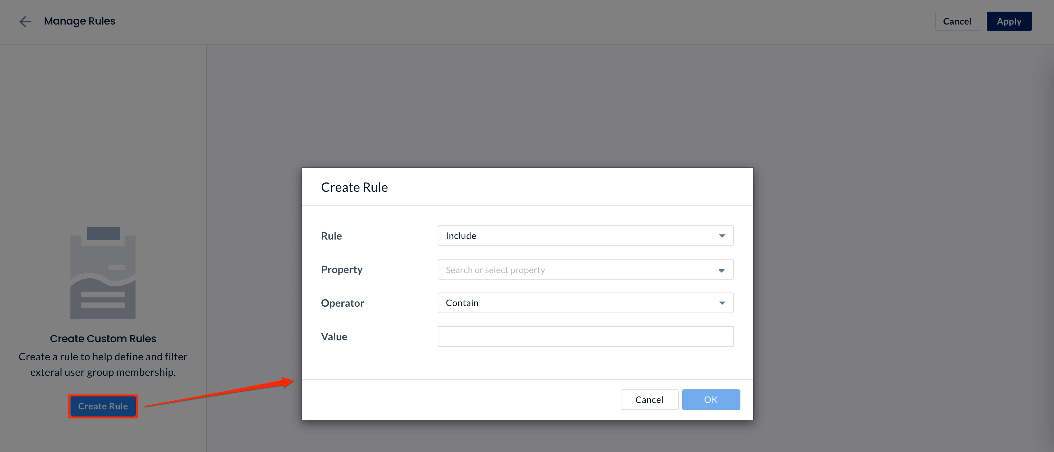The height and width of the screenshot is (452, 1054).
Task: Click the caret arrow of the Operator dropdown
Action: pyautogui.click(x=722, y=303)
